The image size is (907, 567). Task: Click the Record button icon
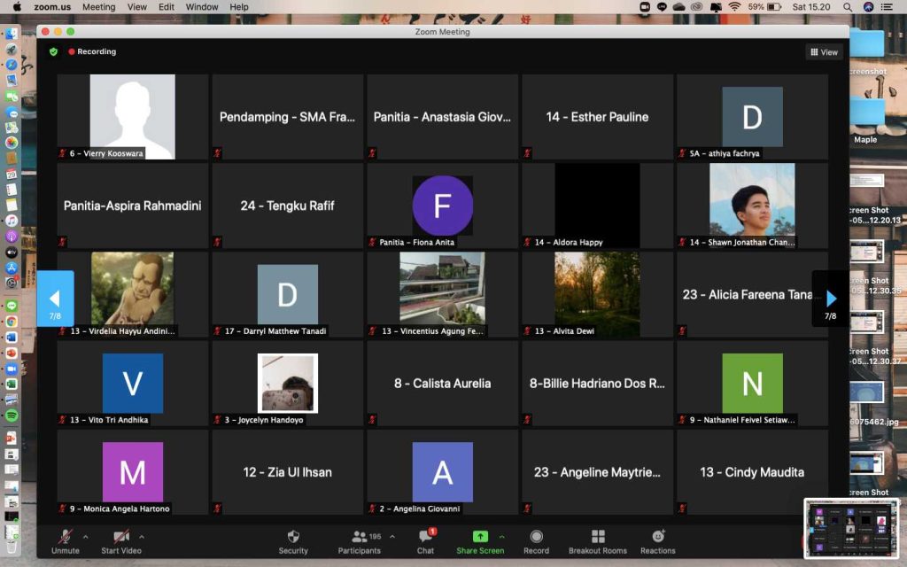pyautogui.click(x=536, y=537)
